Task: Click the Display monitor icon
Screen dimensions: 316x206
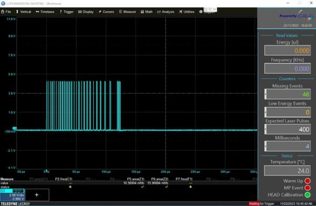Action: click(80, 12)
